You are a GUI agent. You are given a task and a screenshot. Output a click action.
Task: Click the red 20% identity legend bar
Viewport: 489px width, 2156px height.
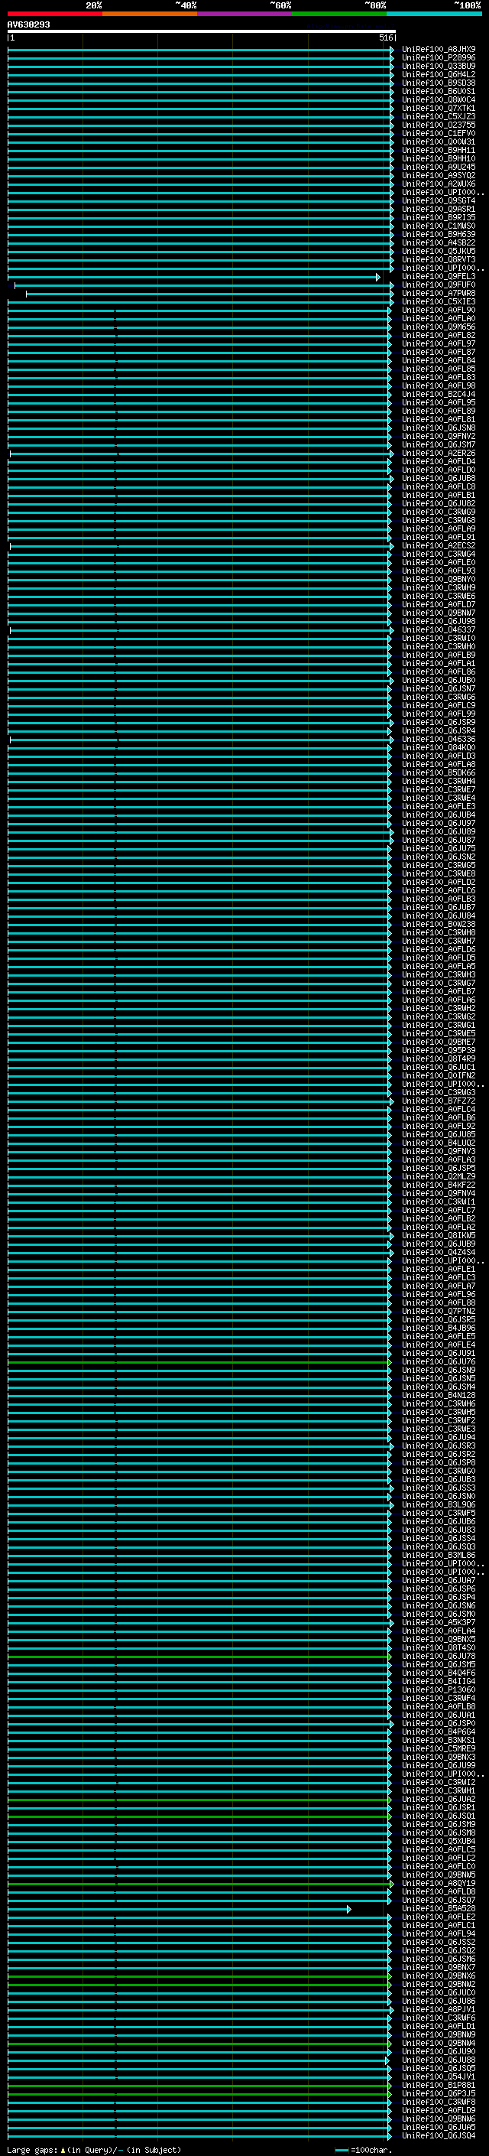click(x=54, y=14)
